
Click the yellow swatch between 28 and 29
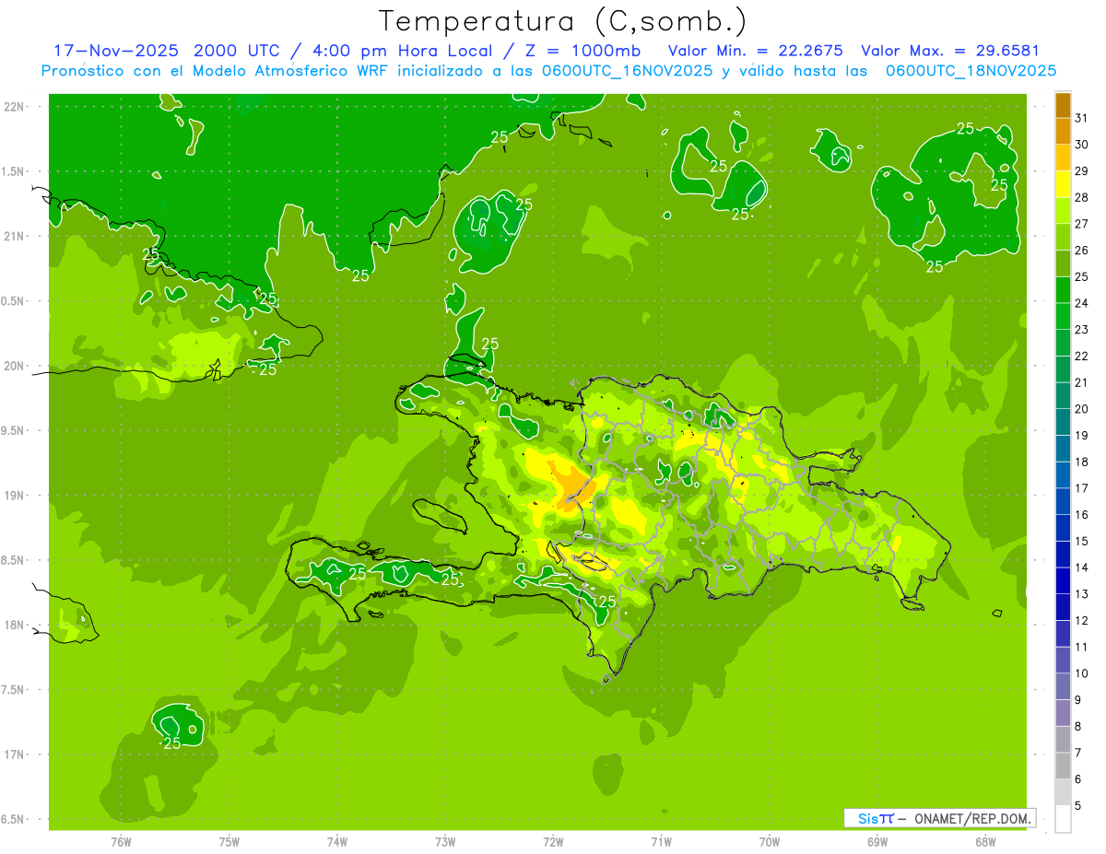pyautogui.click(x=1063, y=184)
